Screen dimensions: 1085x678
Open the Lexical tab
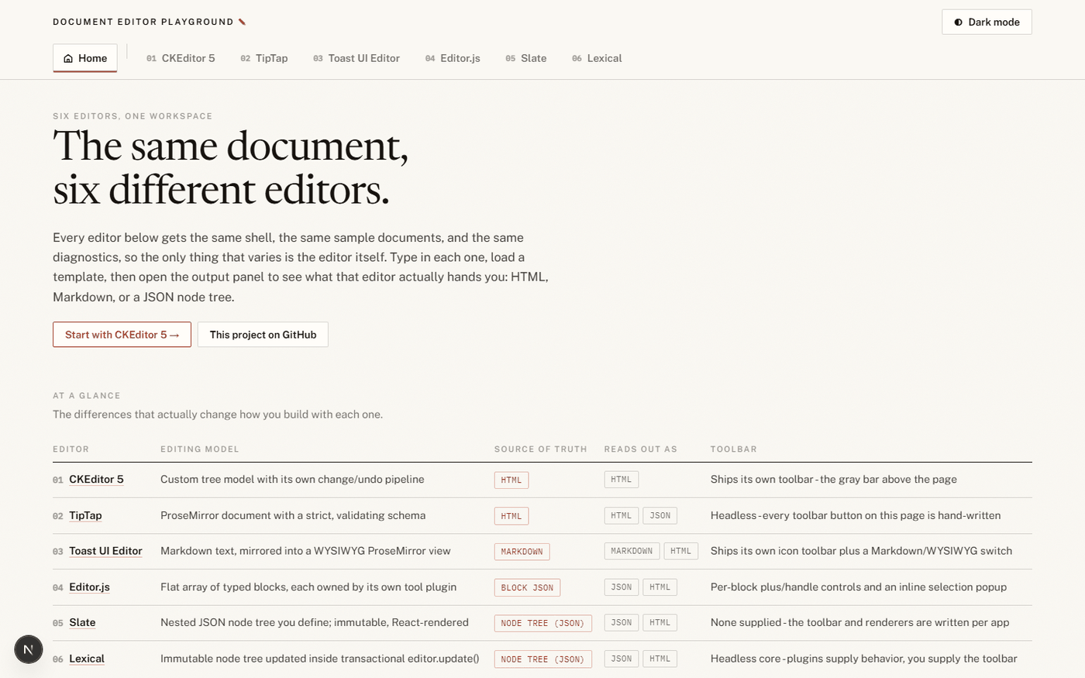click(597, 58)
